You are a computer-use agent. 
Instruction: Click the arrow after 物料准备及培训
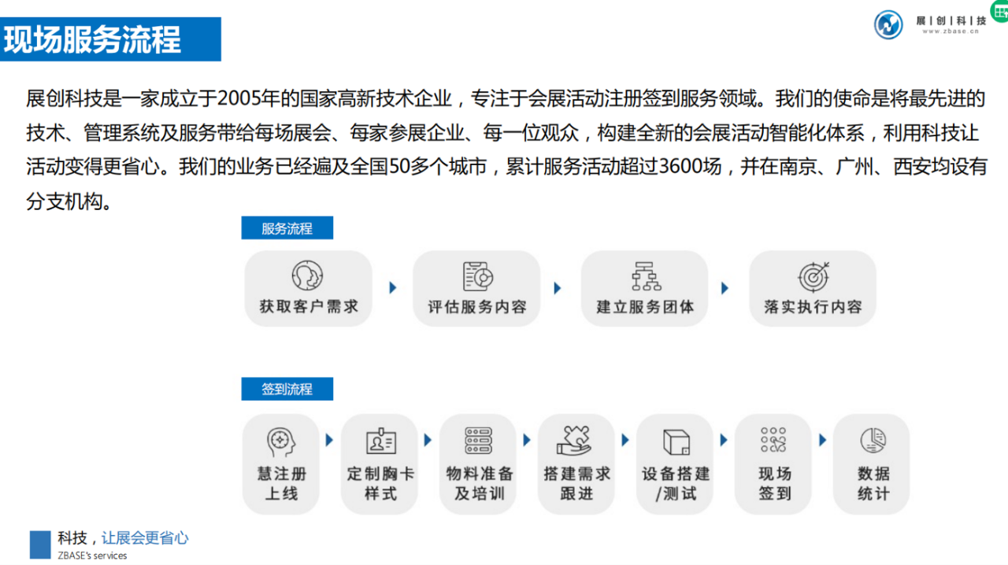tap(528, 440)
